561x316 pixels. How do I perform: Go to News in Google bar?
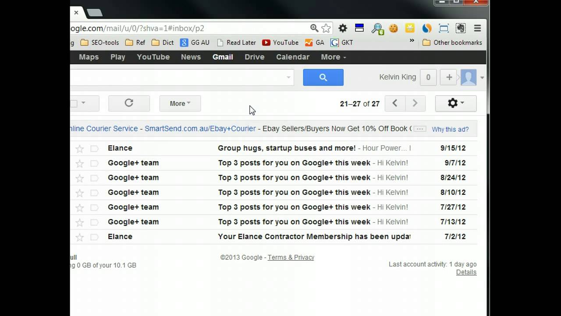click(x=191, y=57)
